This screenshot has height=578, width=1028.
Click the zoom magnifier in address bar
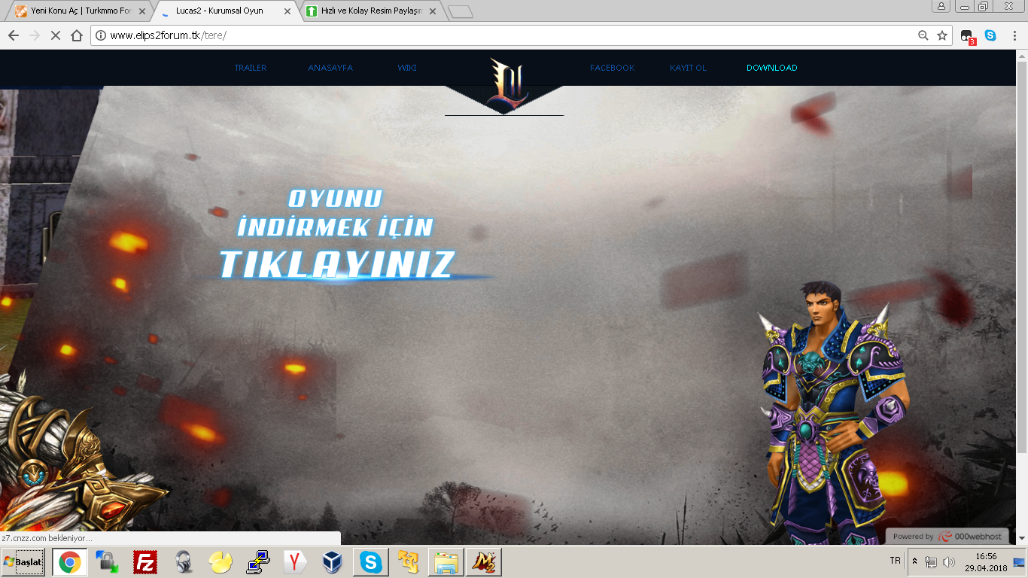[x=923, y=35]
